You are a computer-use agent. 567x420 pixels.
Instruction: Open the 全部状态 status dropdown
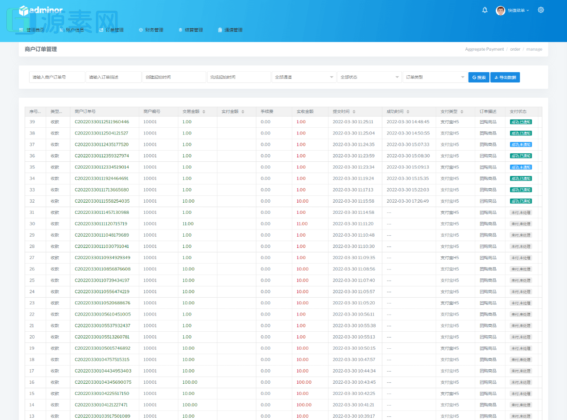369,77
